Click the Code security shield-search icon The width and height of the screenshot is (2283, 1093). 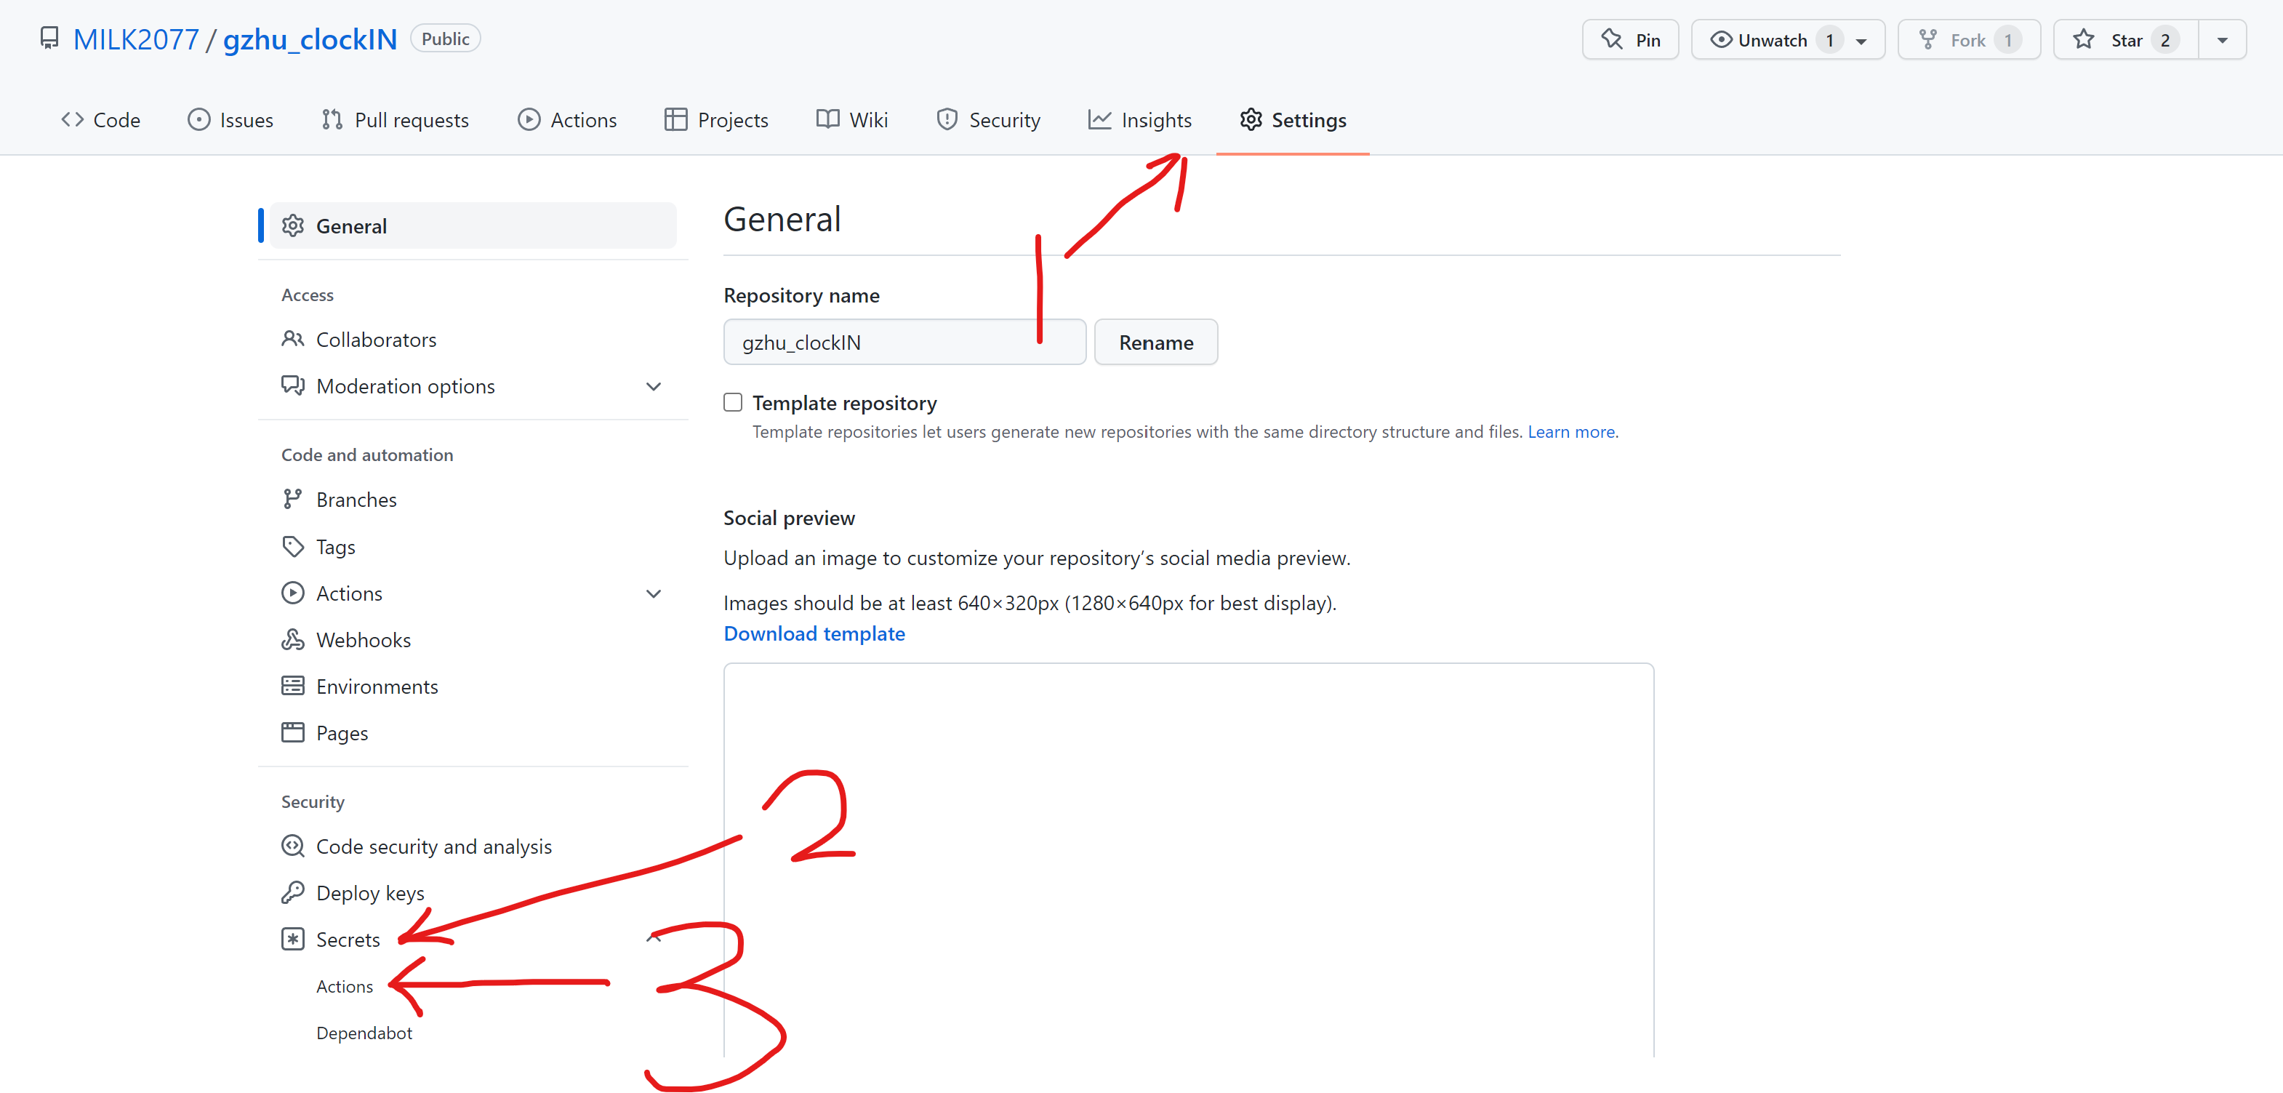pyautogui.click(x=292, y=846)
